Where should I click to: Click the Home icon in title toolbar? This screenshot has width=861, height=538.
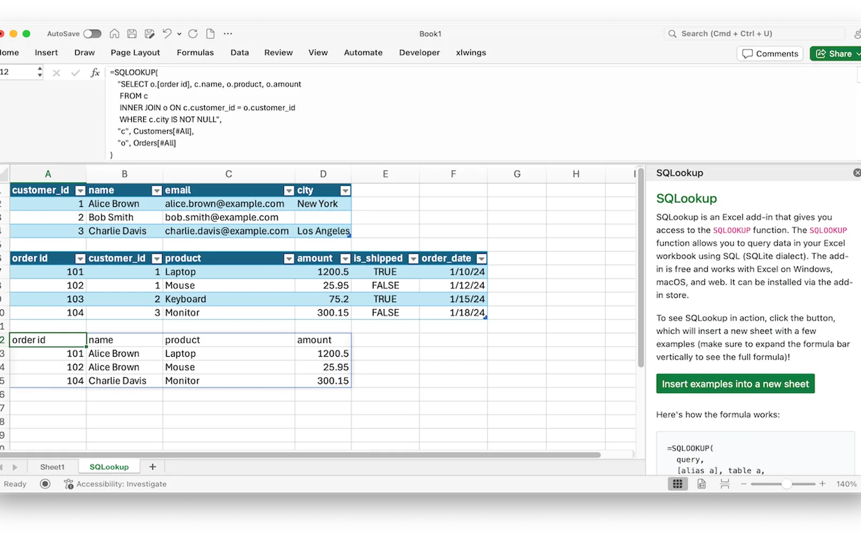tap(115, 33)
